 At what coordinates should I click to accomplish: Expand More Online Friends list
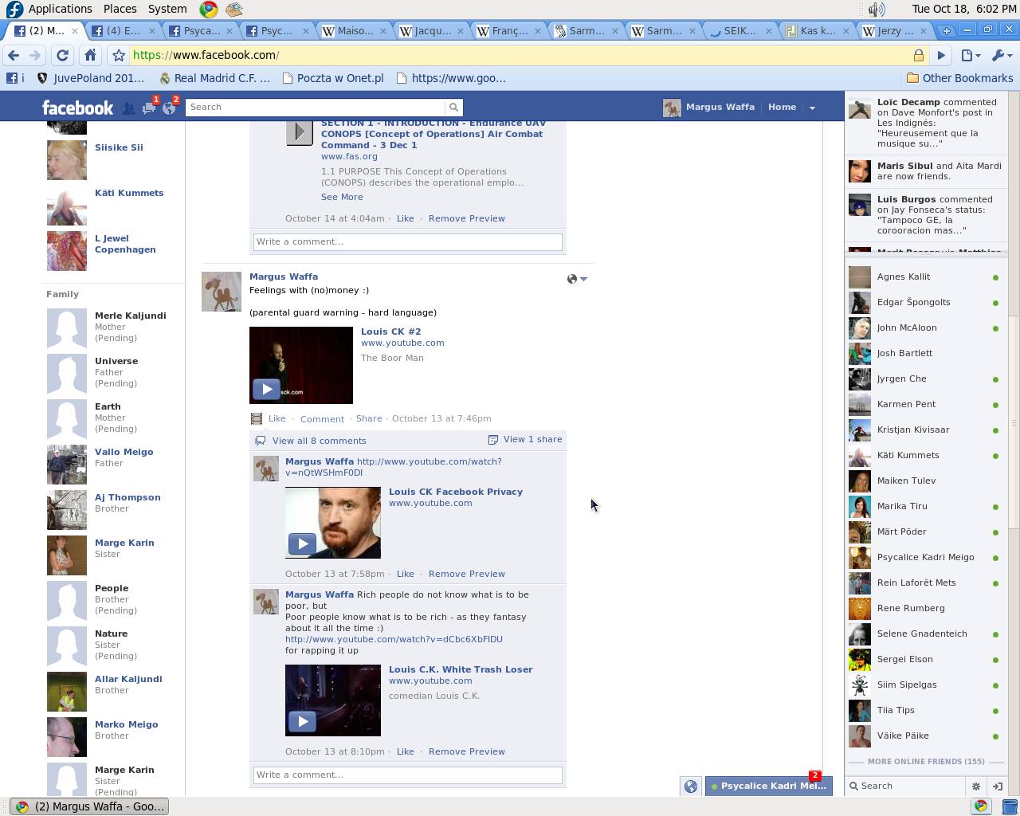tap(926, 761)
